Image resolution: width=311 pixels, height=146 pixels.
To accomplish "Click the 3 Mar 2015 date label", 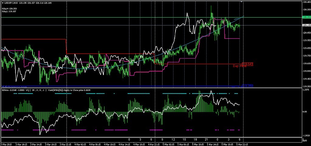I will 6,144.
